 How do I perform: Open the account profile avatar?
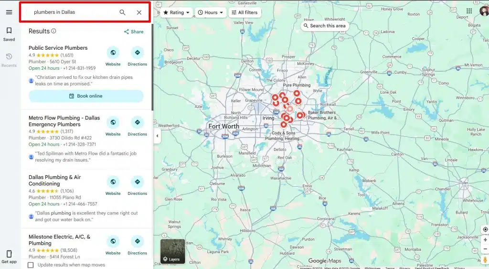click(x=484, y=11)
